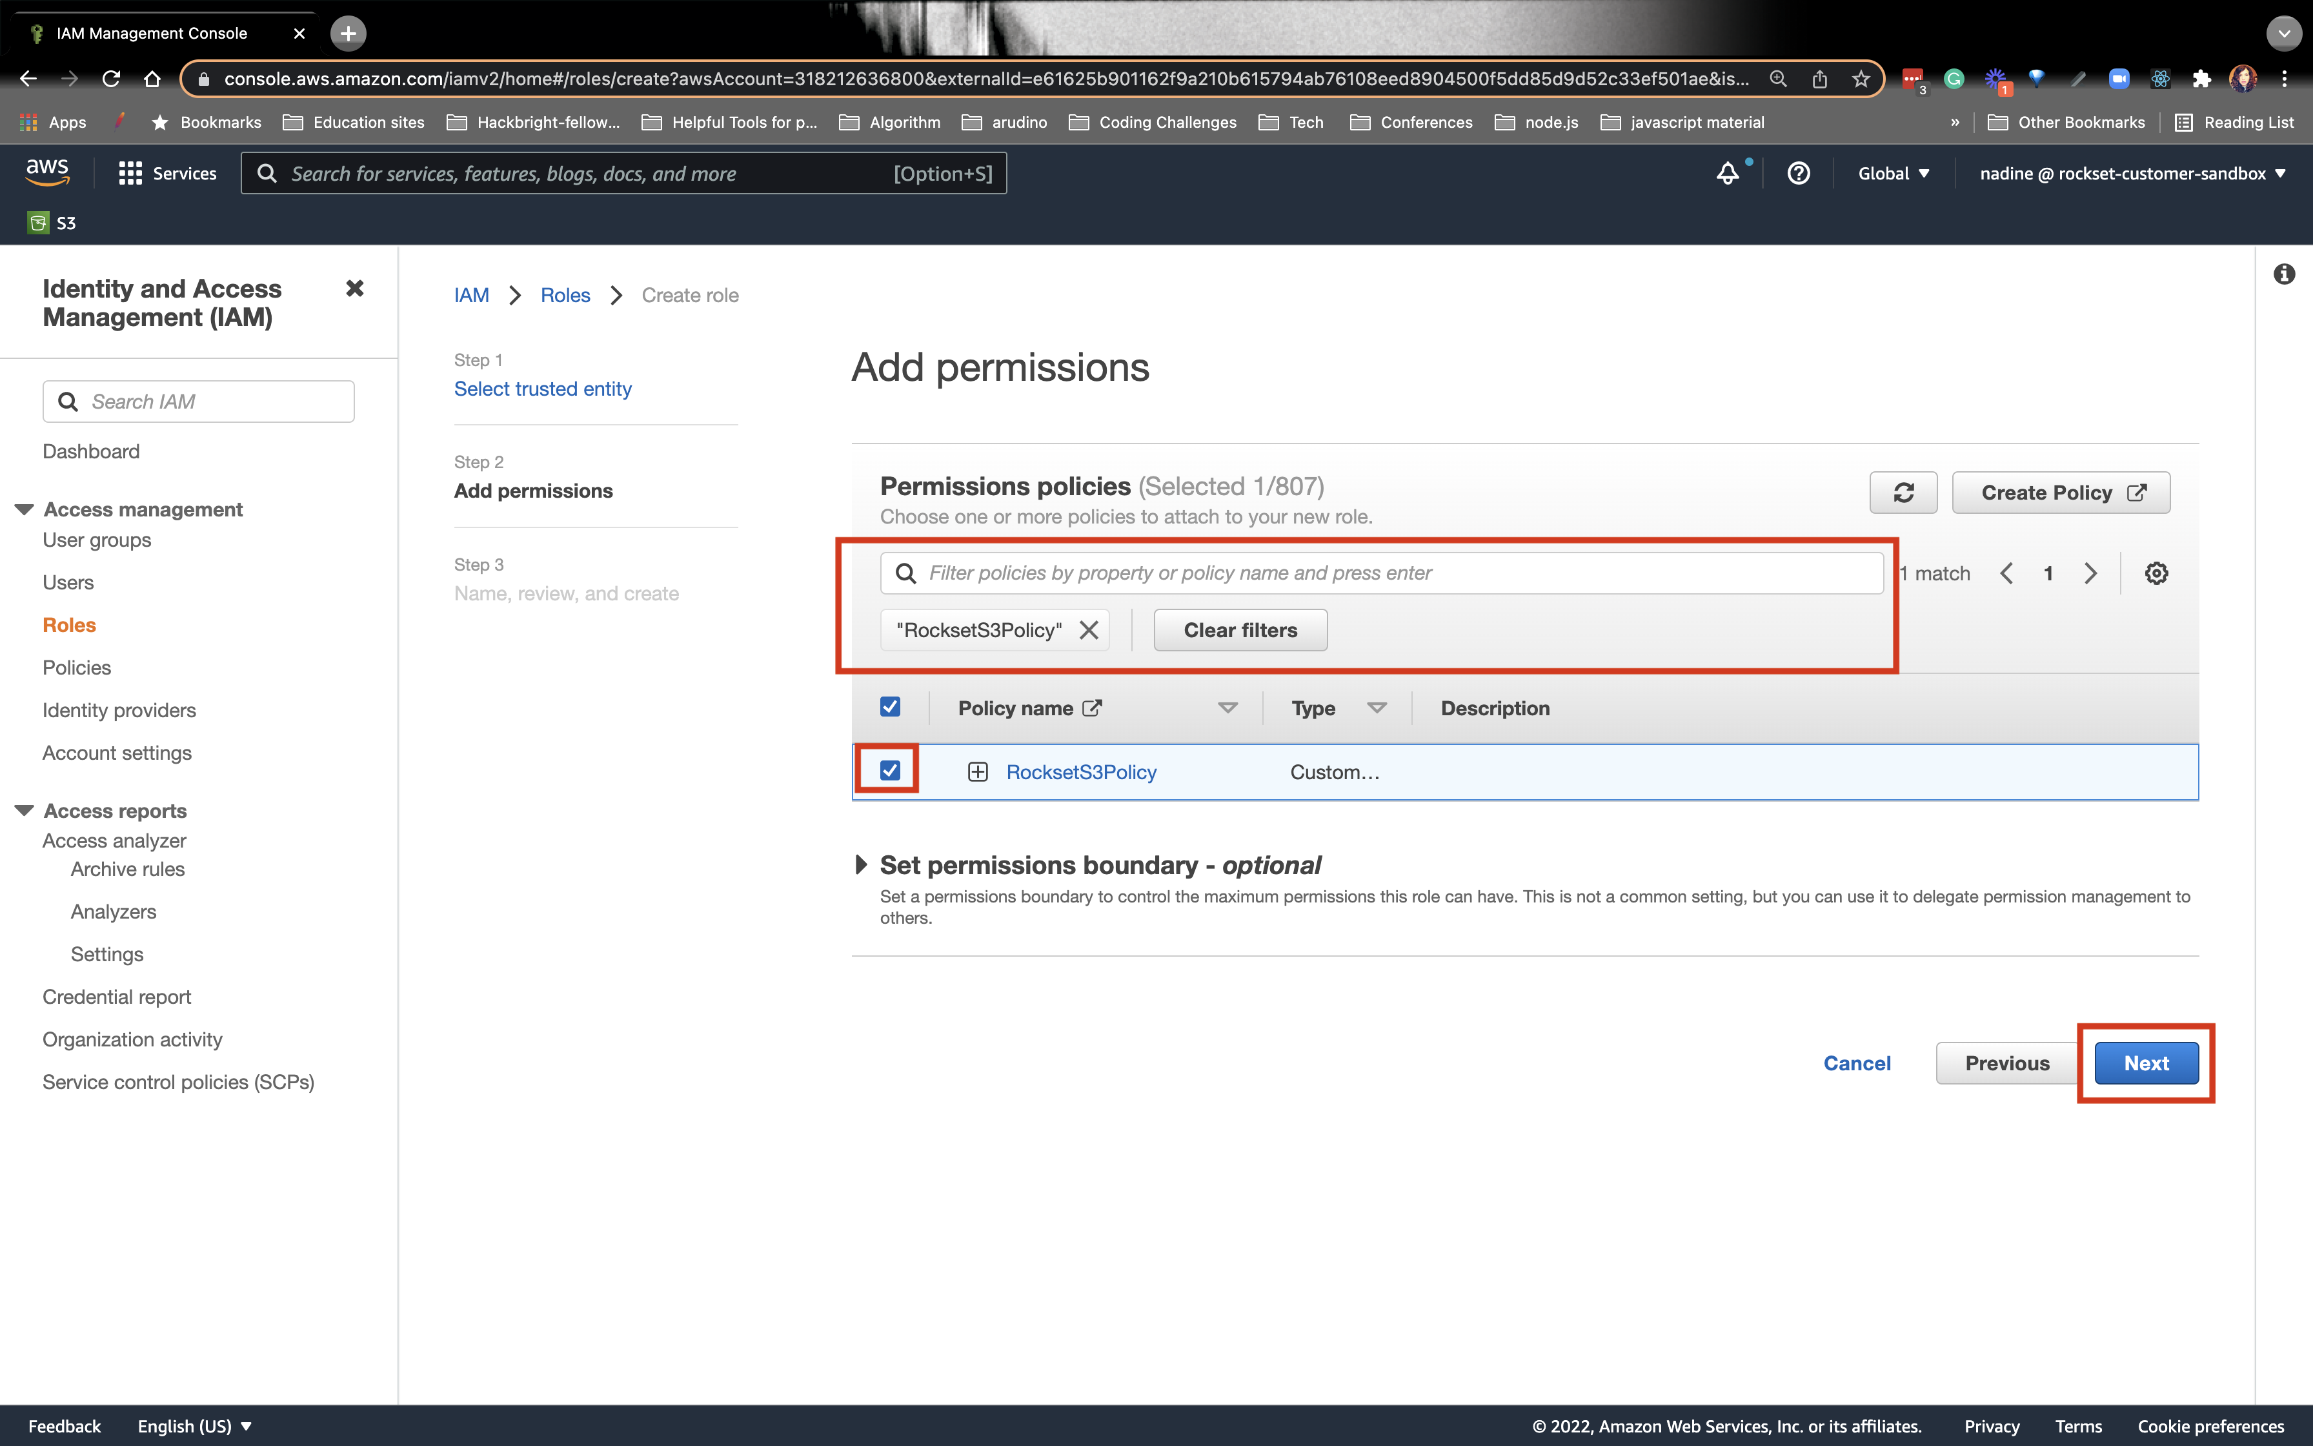Close the IAM navigation sidebar
The width and height of the screenshot is (2313, 1446).
pos(354,288)
